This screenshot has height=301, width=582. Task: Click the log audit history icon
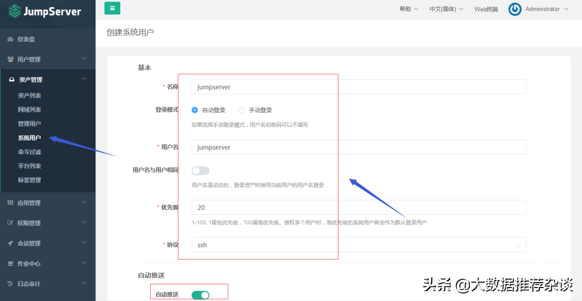pyautogui.click(x=10, y=284)
